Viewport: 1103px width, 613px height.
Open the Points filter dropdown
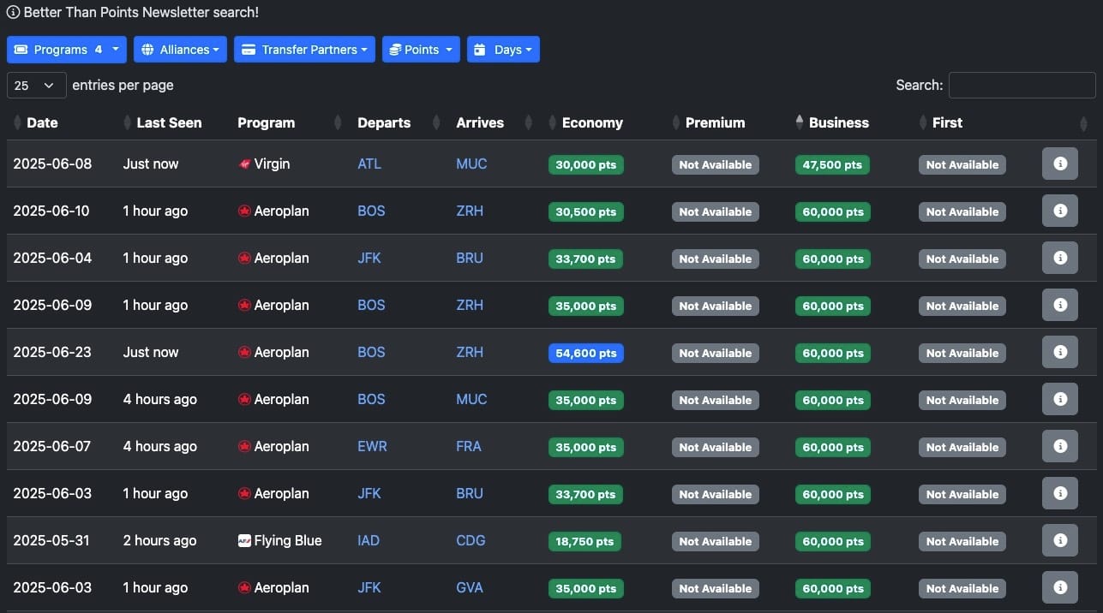click(x=421, y=50)
